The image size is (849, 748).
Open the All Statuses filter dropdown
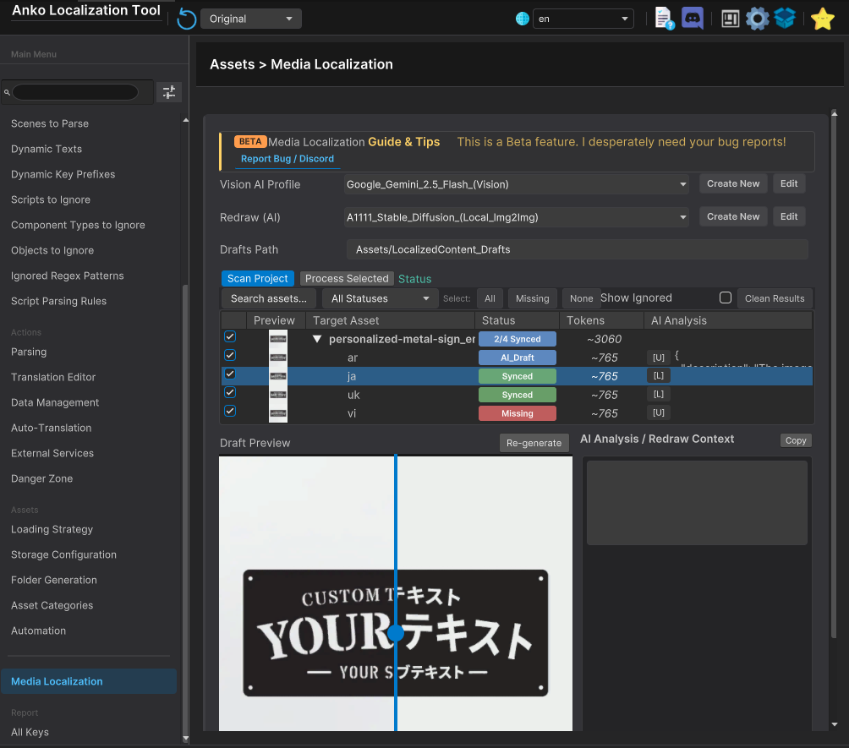coord(380,298)
